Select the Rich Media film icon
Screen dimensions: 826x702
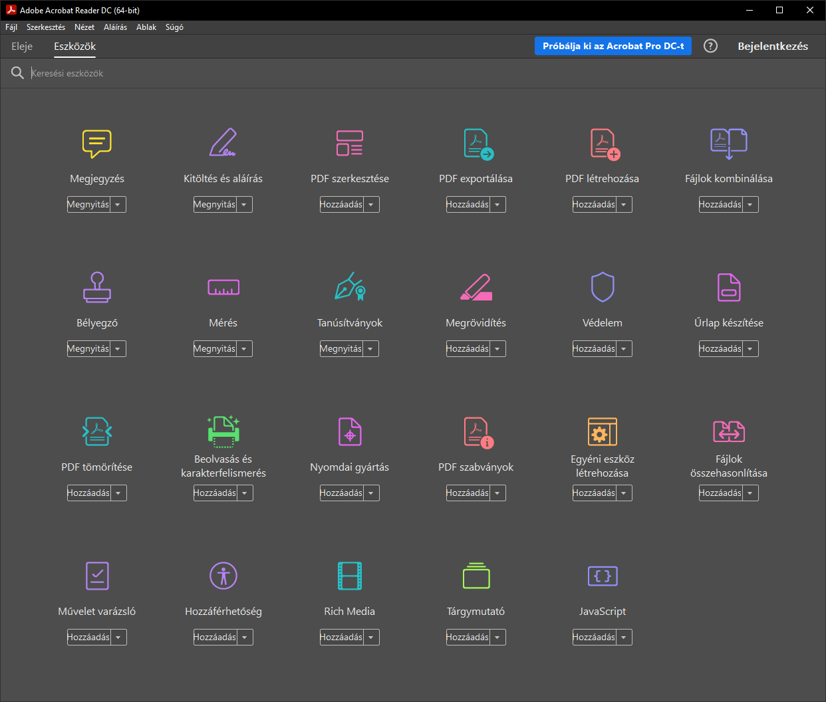coord(350,576)
